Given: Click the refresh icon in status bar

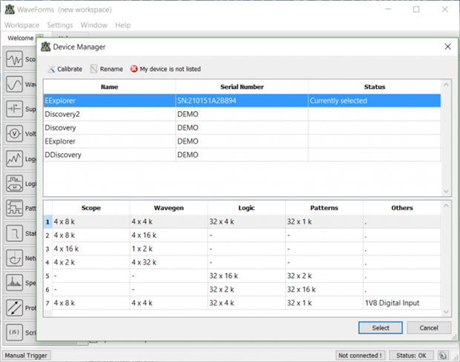Looking at the screenshot, I should [443, 355].
